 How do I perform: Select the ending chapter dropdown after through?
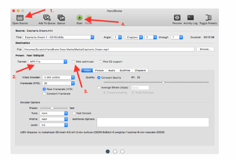[177, 37]
